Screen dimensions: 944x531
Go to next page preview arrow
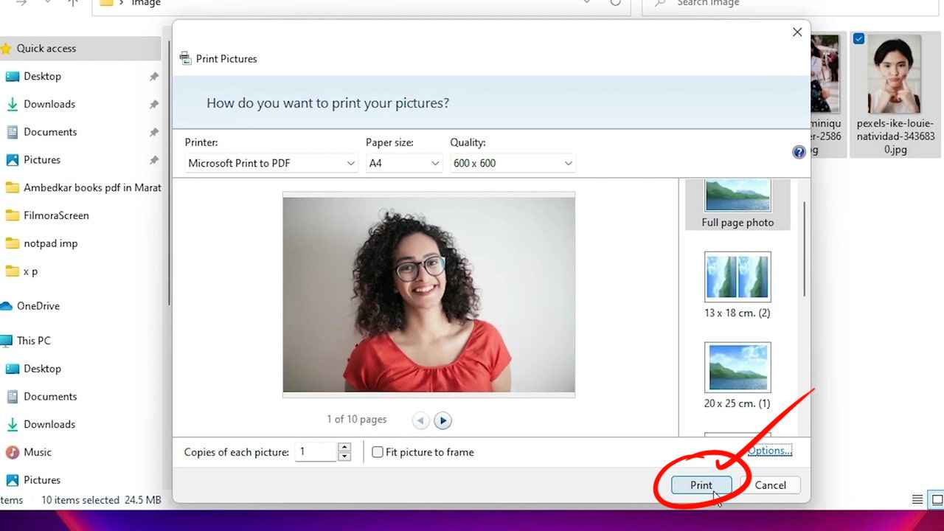point(442,420)
